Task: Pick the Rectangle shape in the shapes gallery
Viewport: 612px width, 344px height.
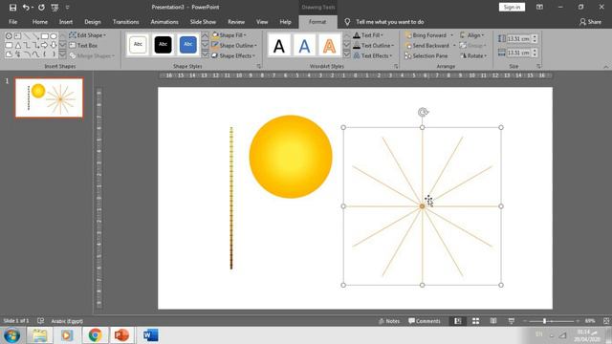Action: click(x=45, y=36)
